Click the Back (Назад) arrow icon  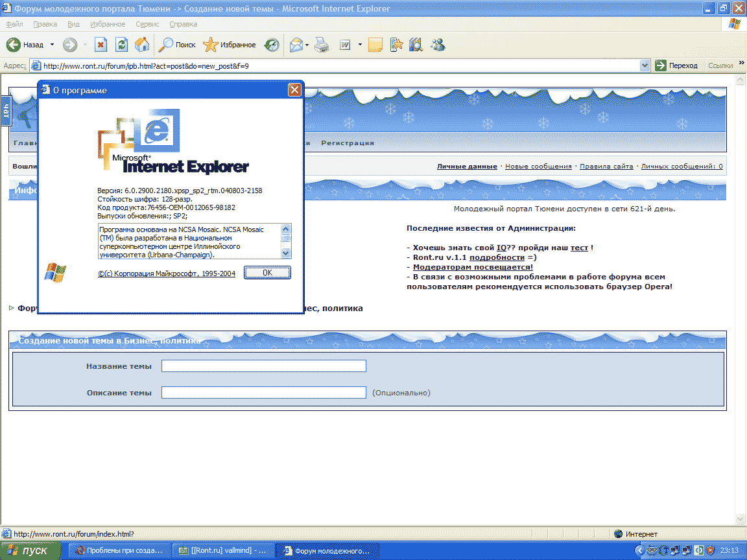point(14,45)
